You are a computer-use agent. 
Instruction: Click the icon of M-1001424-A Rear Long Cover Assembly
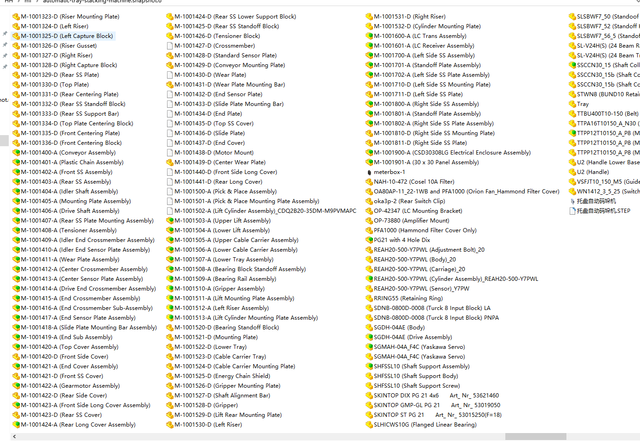tap(16, 425)
